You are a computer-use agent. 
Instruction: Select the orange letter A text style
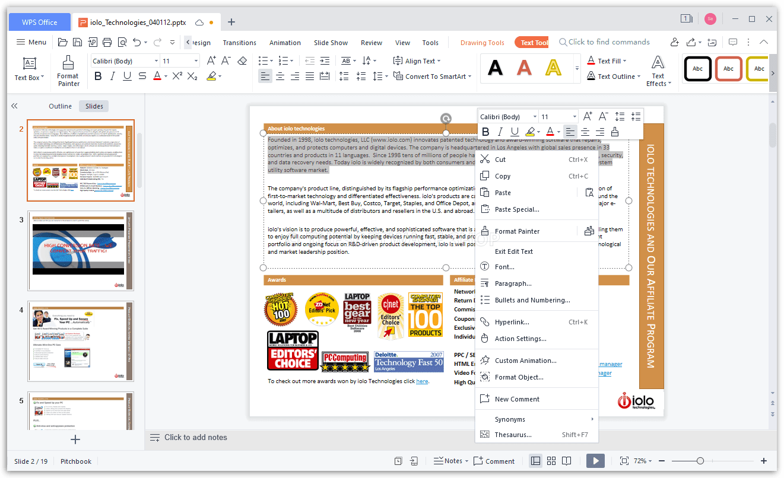(x=524, y=68)
